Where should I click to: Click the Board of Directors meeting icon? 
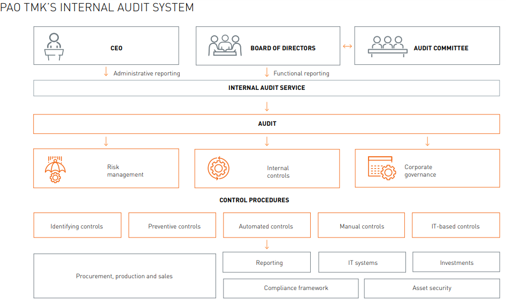pos(225,45)
